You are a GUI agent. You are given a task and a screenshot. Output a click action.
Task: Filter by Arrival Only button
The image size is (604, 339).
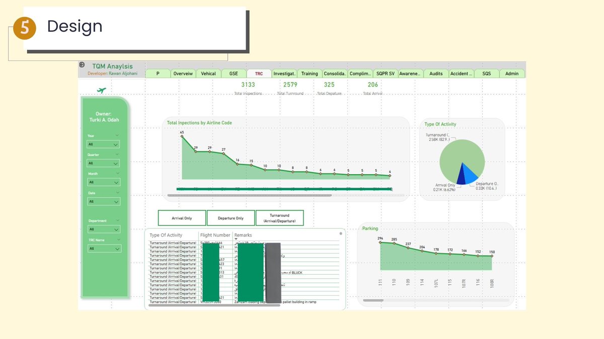182,218
